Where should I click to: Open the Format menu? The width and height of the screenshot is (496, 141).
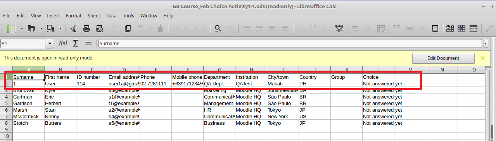click(x=74, y=16)
